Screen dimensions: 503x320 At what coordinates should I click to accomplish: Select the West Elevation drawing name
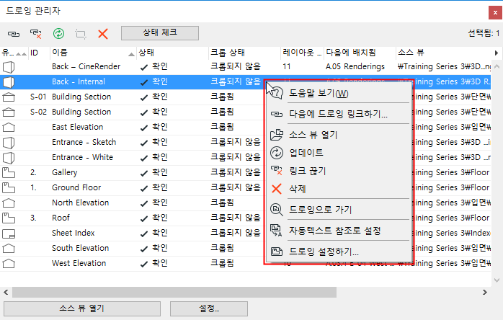[79, 263]
